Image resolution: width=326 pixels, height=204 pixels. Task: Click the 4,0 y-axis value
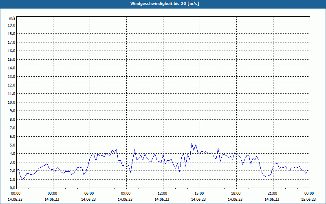point(12,154)
